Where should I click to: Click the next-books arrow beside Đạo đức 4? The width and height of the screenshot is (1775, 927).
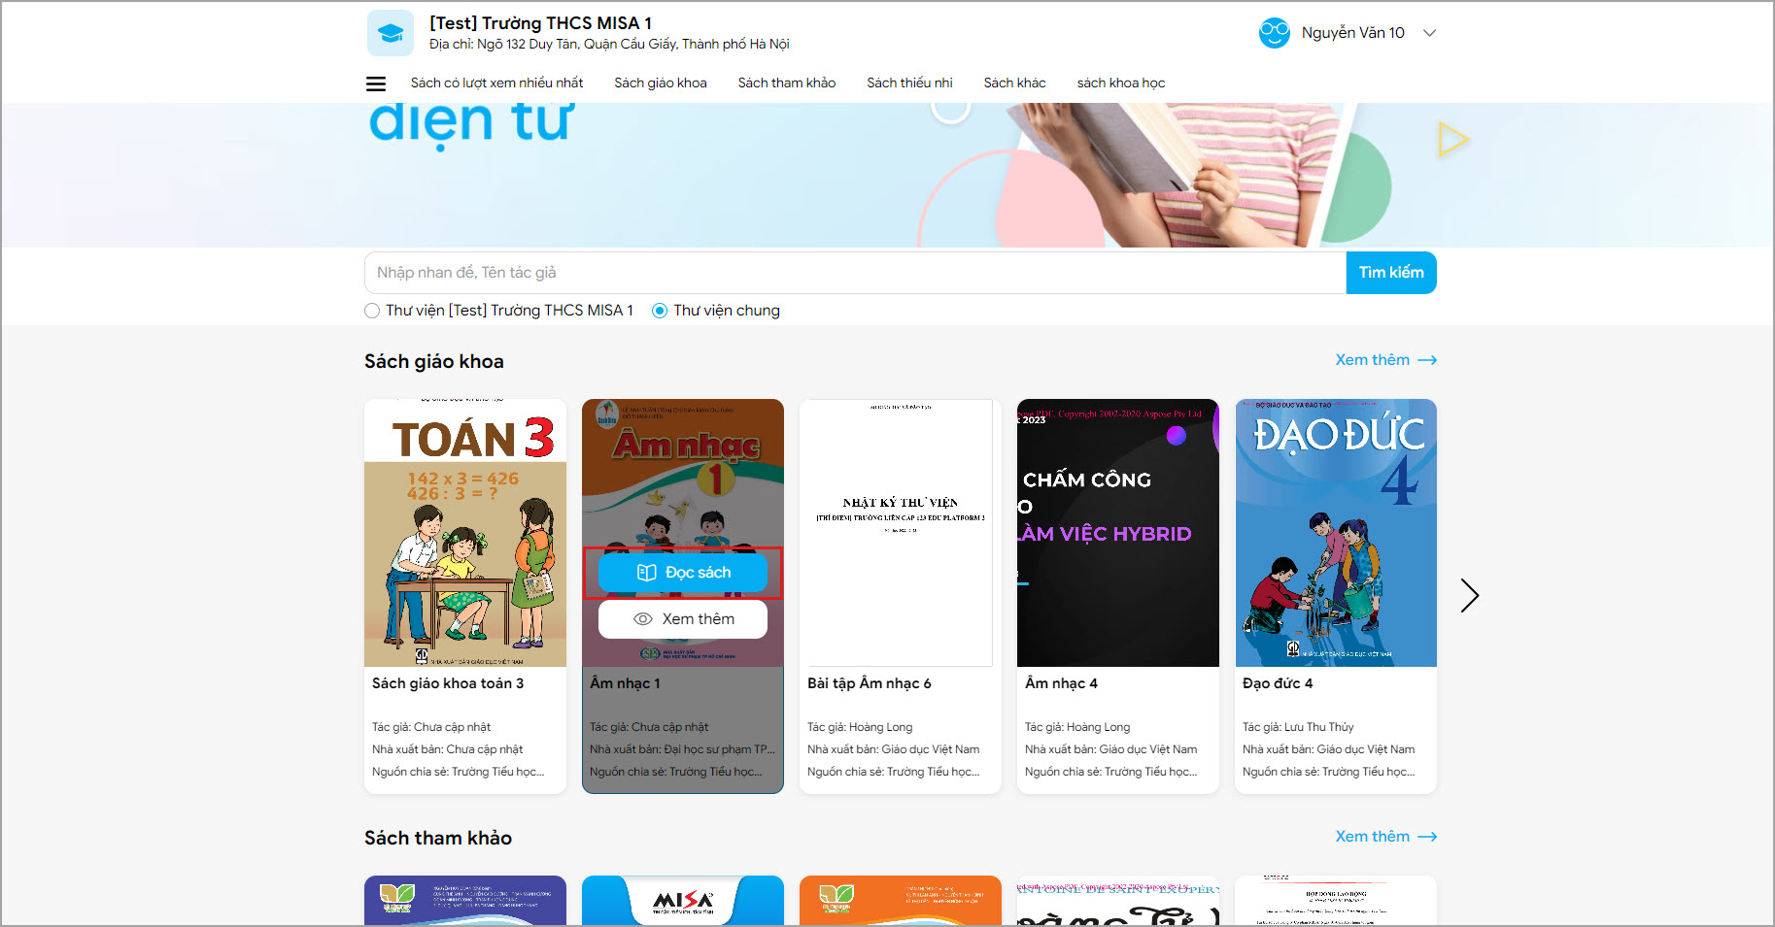1469,595
